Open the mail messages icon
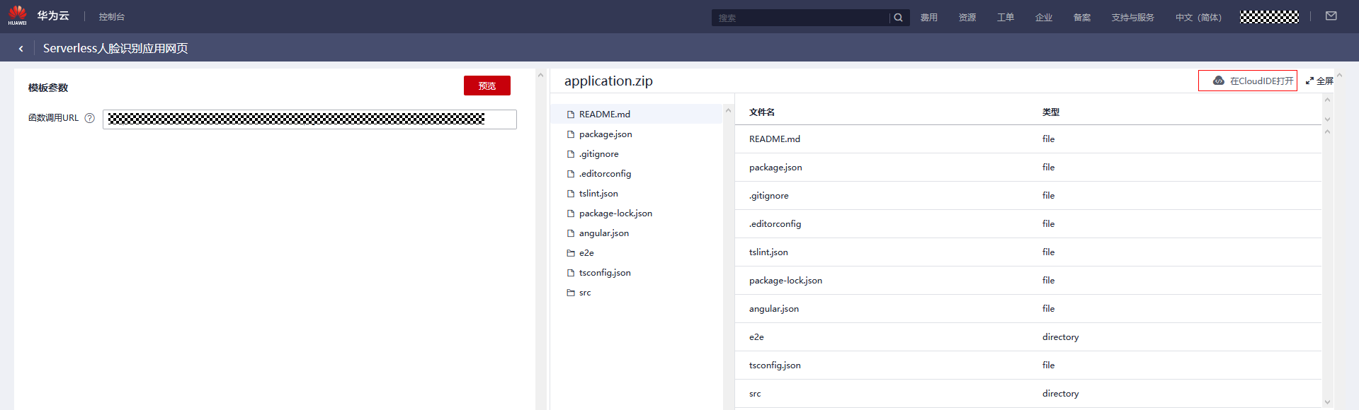This screenshot has width=1359, height=410. pyautogui.click(x=1331, y=16)
